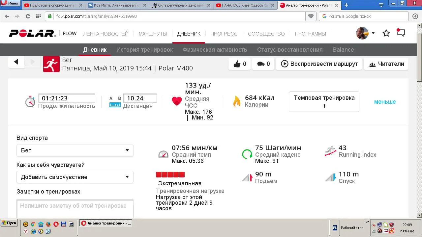
Task: Open Polar icon in system tray
Action: point(386,231)
